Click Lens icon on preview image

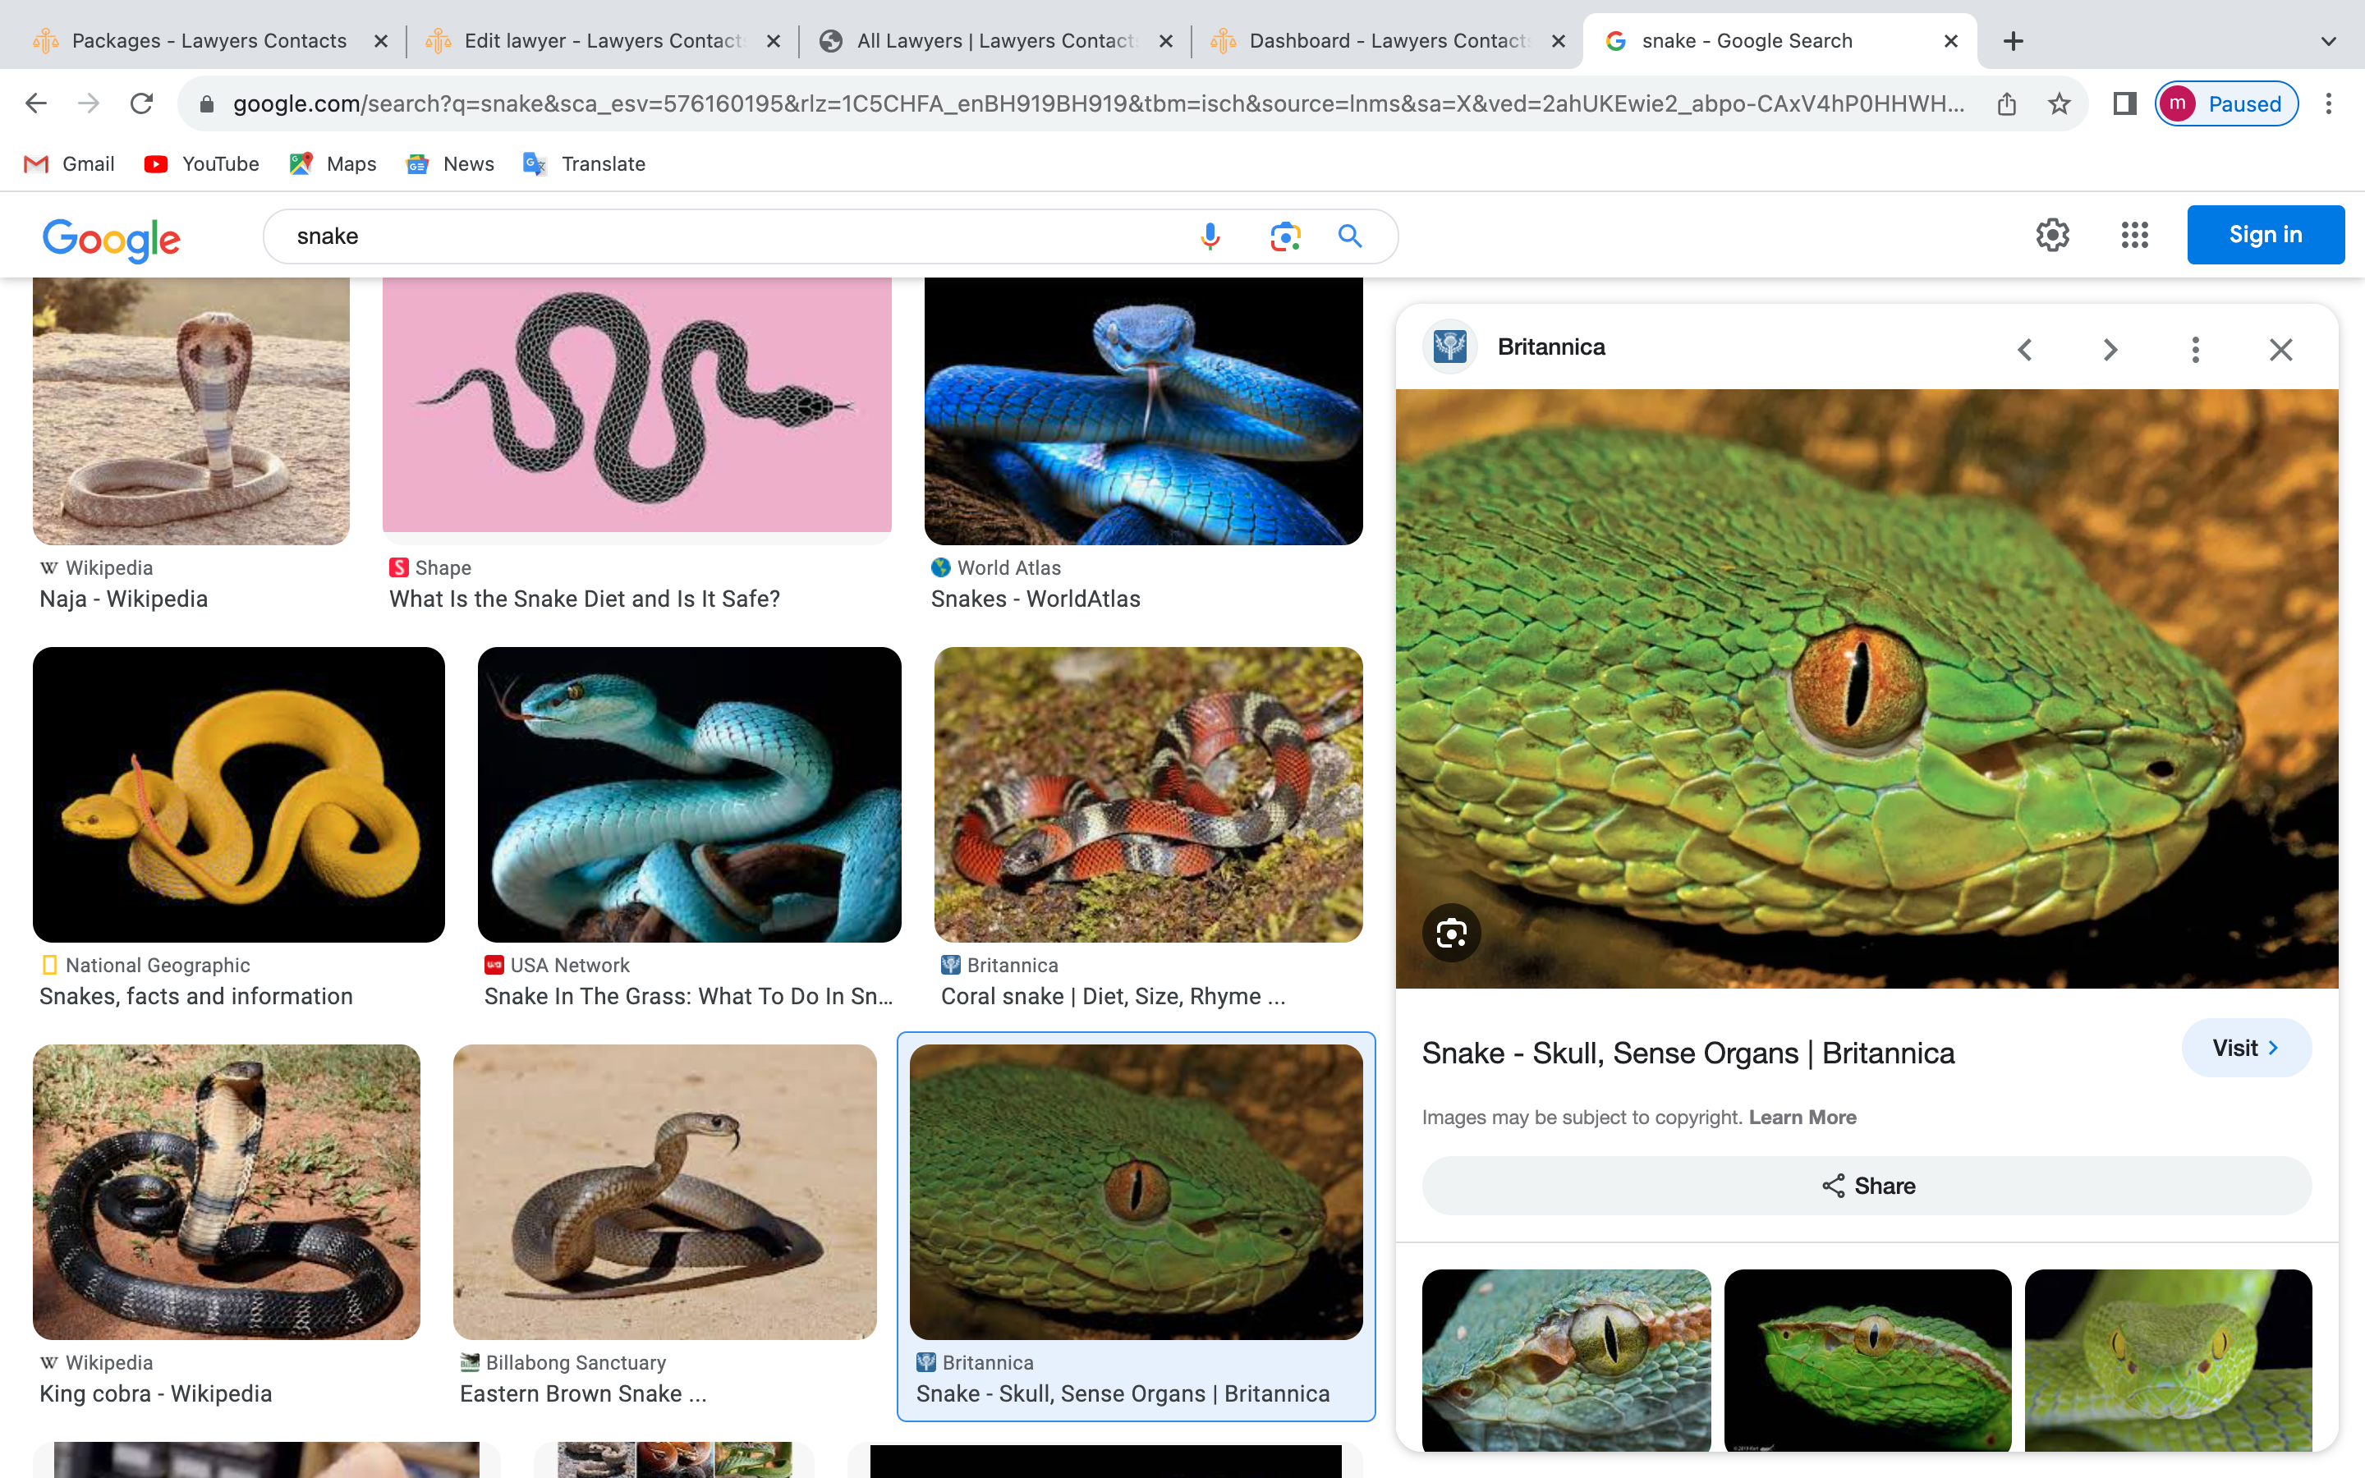(x=1451, y=934)
